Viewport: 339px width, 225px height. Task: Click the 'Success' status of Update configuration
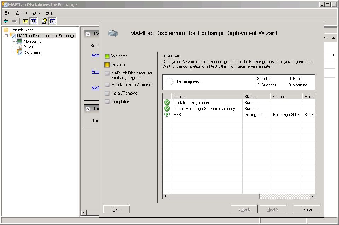(252, 103)
